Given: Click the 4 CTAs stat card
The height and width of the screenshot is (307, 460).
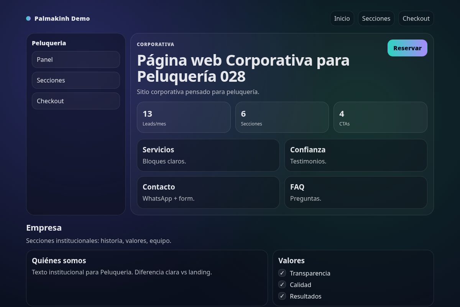Looking at the screenshot, I should (380, 117).
